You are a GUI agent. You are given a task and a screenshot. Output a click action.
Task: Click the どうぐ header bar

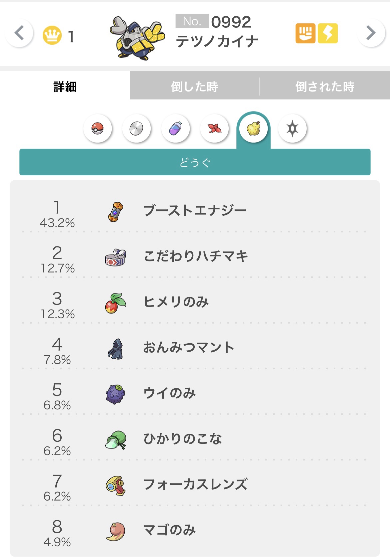[x=195, y=162]
